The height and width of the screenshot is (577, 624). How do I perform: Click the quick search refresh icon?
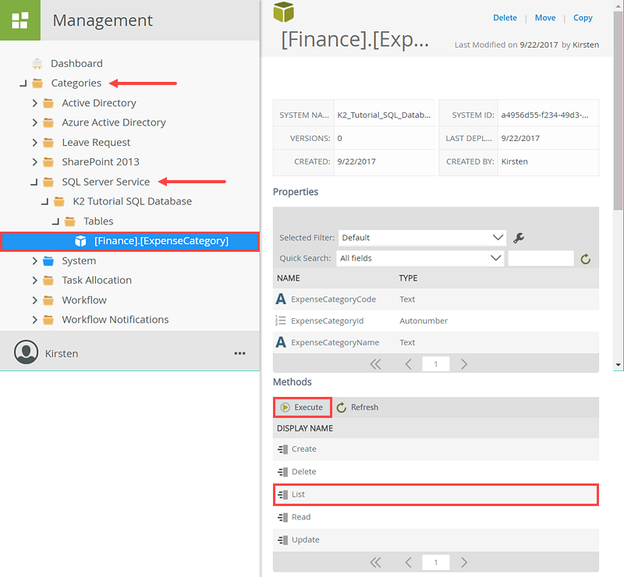pyautogui.click(x=586, y=258)
